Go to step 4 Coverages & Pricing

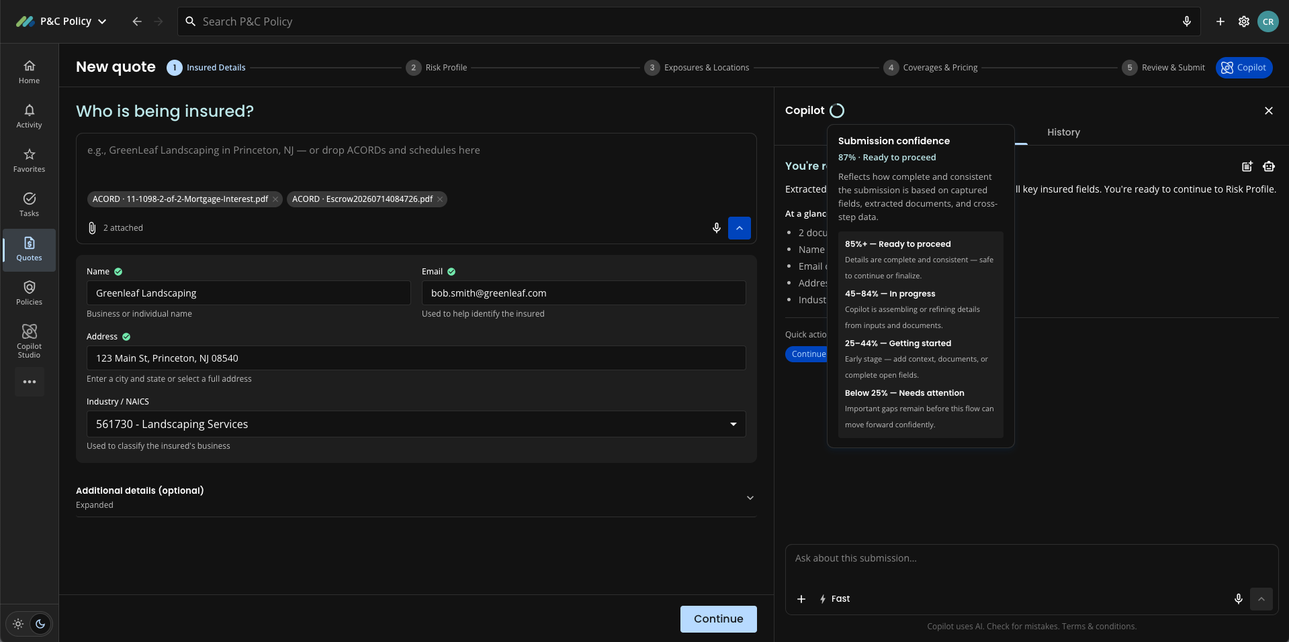[930, 68]
